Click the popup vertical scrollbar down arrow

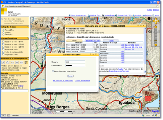point(145,71)
